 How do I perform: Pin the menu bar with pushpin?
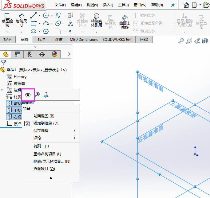coord(173,5)
